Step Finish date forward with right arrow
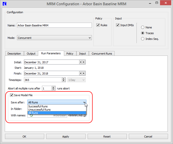The image size is (173, 144). pos(84,73)
